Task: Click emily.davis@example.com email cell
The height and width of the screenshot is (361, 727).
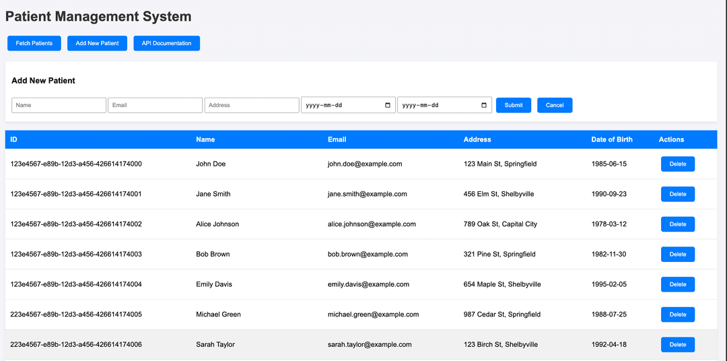Action: pyautogui.click(x=369, y=284)
